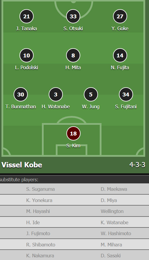Viewport: 149px width, 260px height.
Task: Open the number 27 badge for Y. Goke
Action: 120,16
